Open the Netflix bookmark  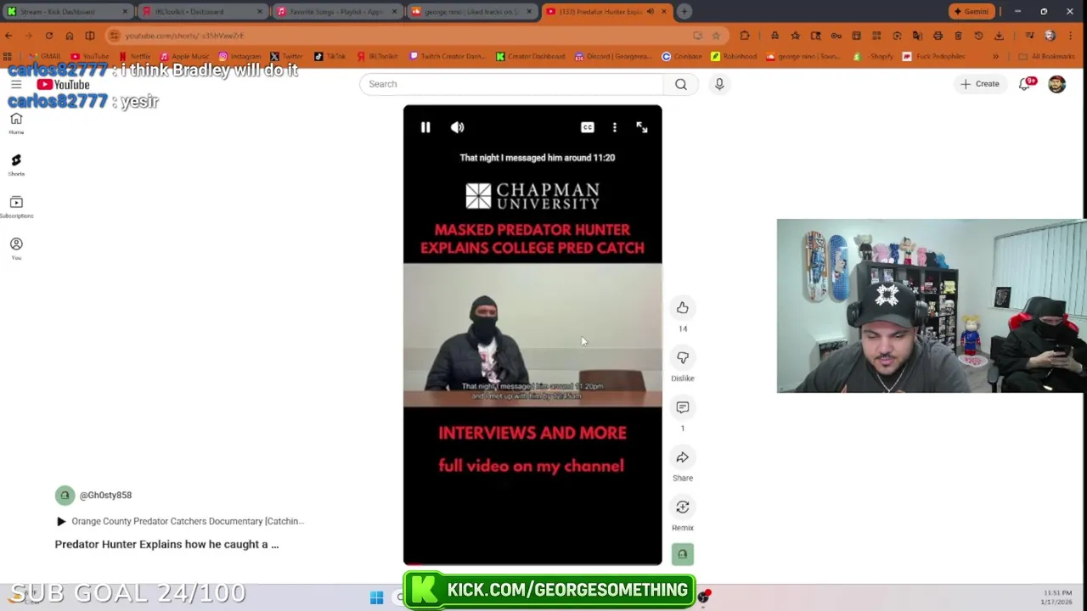[x=135, y=57]
